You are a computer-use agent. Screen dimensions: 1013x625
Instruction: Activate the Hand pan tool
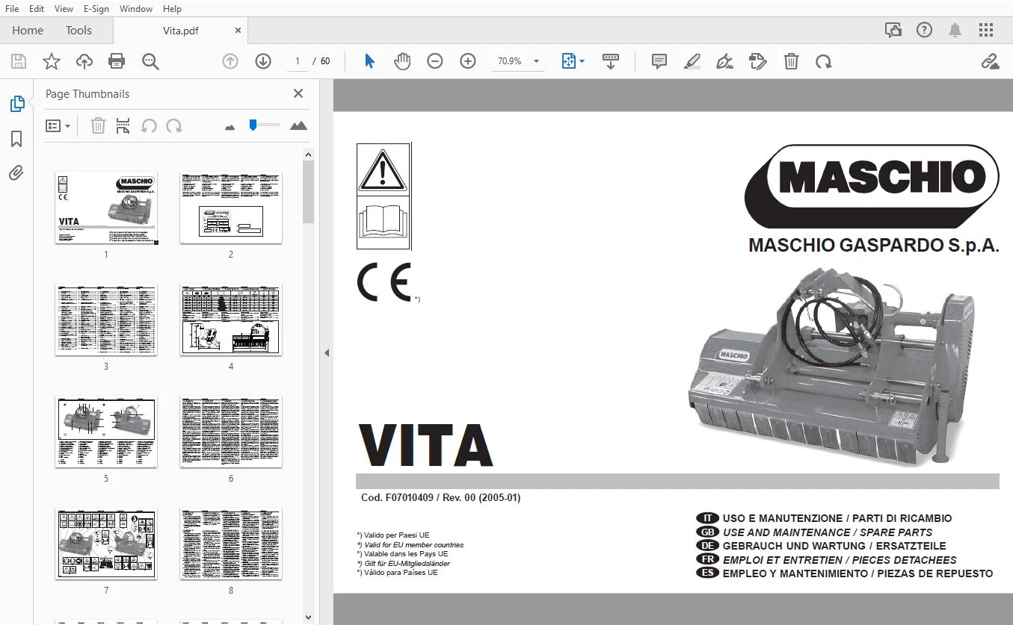point(402,61)
